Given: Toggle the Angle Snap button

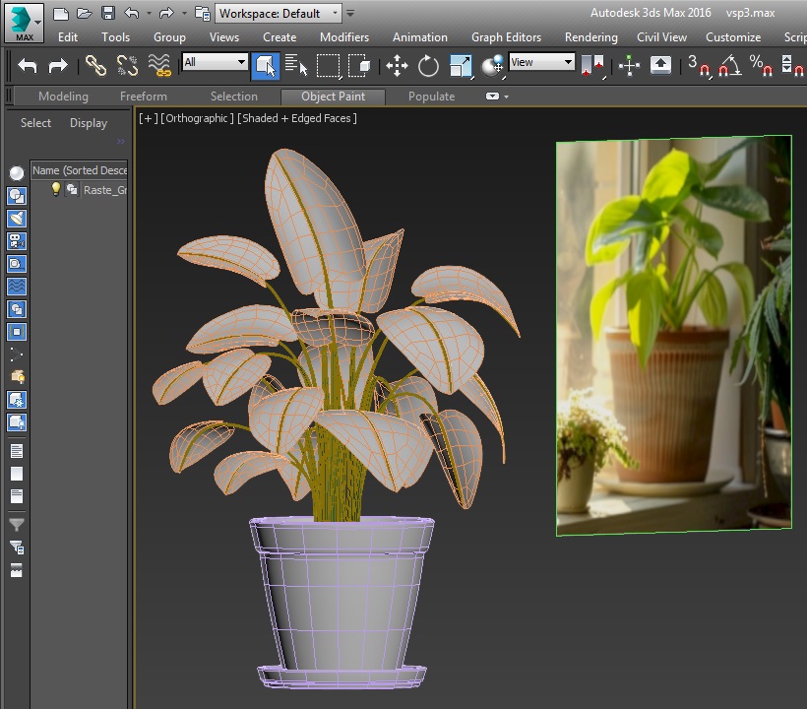Looking at the screenshot, I should tap(728, 65).
